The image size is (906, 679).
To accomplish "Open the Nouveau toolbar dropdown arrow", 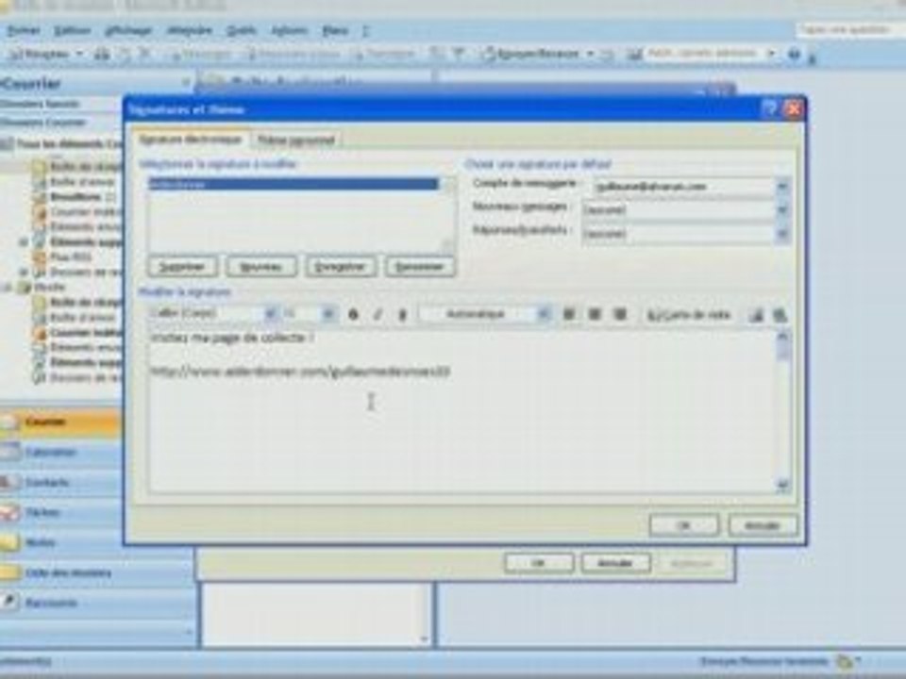I will pyautogui.click(x=80, y=55).
